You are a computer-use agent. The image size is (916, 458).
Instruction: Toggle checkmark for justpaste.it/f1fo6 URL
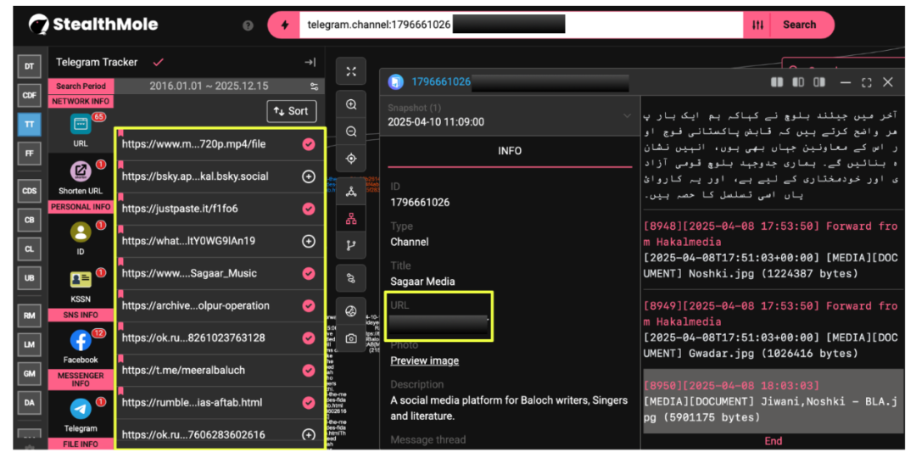pyautogui.click(x=309, y=209)
